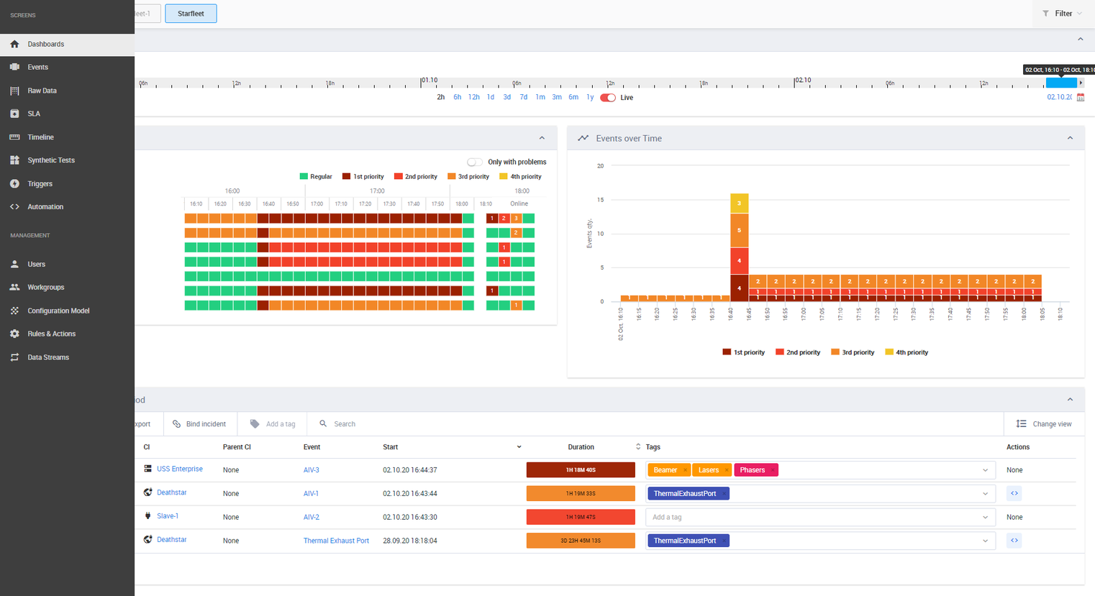Screen dimensions: 1095x596
Task: Remove the Phasers tag with its x
Action: coord(773,470)
